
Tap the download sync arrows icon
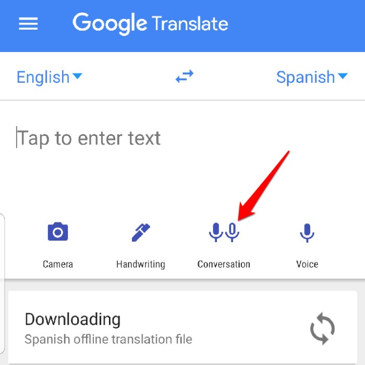click(x=322, y=329)
